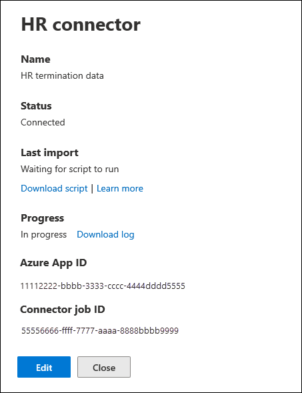302x393 pixels.
Task: Click Connector job ID value 55556666-ffff-7777-aaaa-8888bbbb9999
Action: pyautogui.click(x=100, y=330)
